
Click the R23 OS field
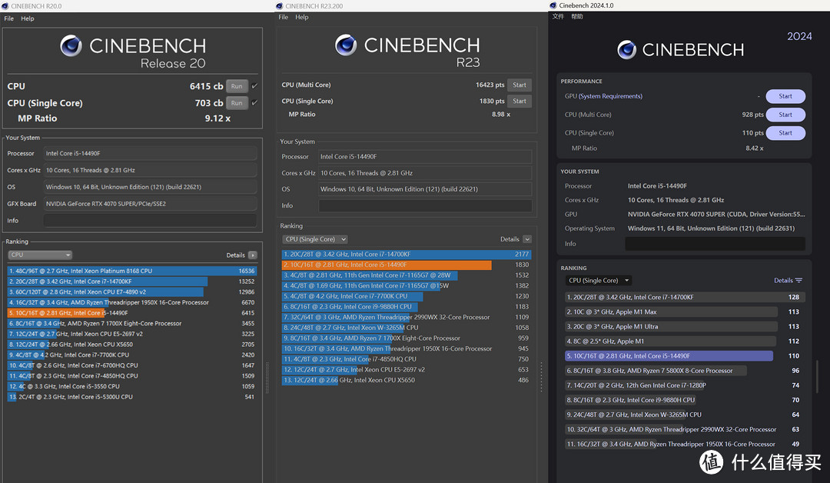(425, 189)
